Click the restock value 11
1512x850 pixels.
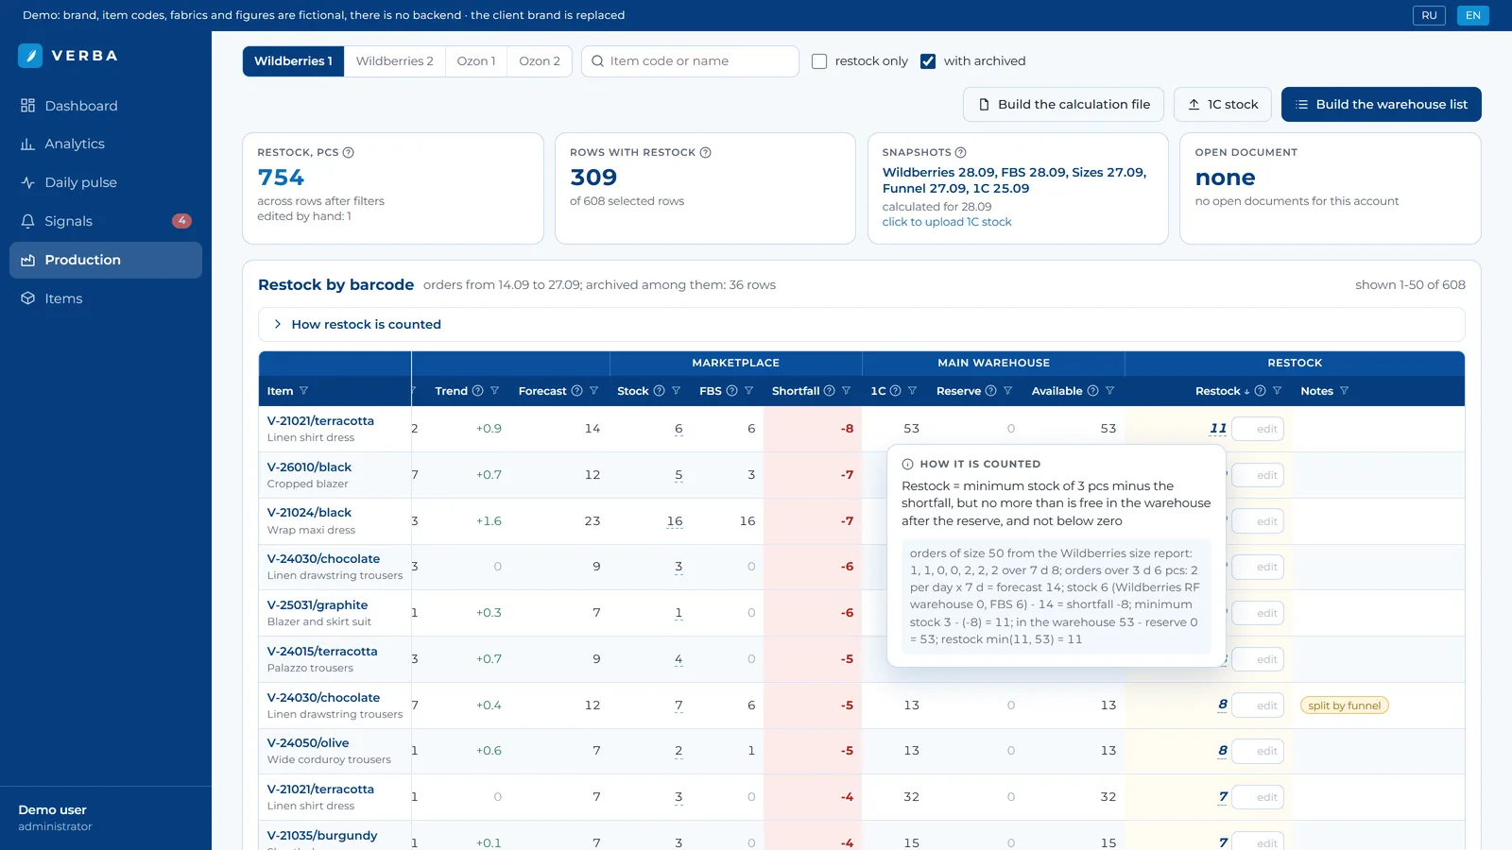tap(1218, 429)
